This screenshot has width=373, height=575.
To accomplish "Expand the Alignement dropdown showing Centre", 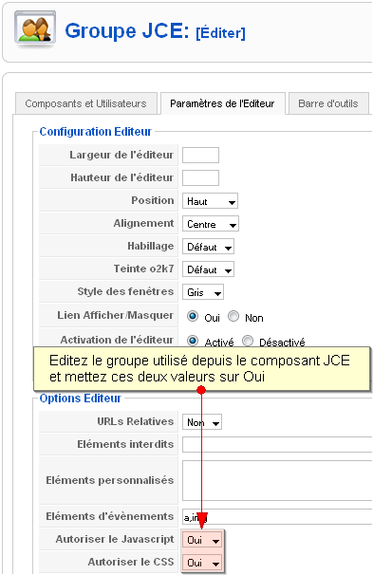I will coord(211,224).
